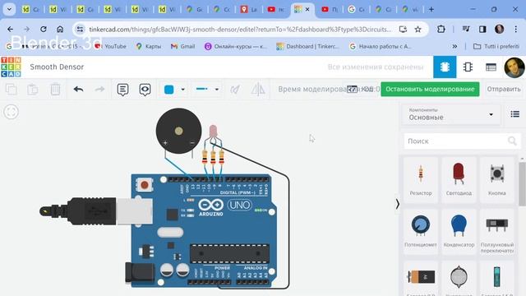Click the blue wire color swatch

(169, 90)
